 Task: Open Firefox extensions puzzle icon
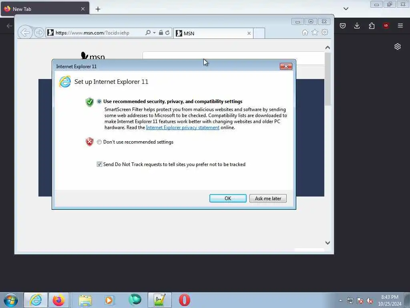point(372,26)
